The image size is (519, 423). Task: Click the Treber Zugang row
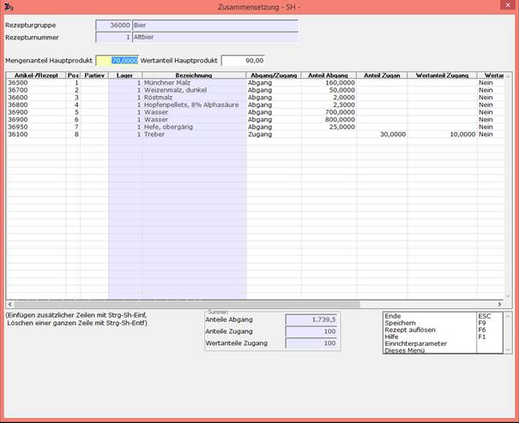[255, 134]
